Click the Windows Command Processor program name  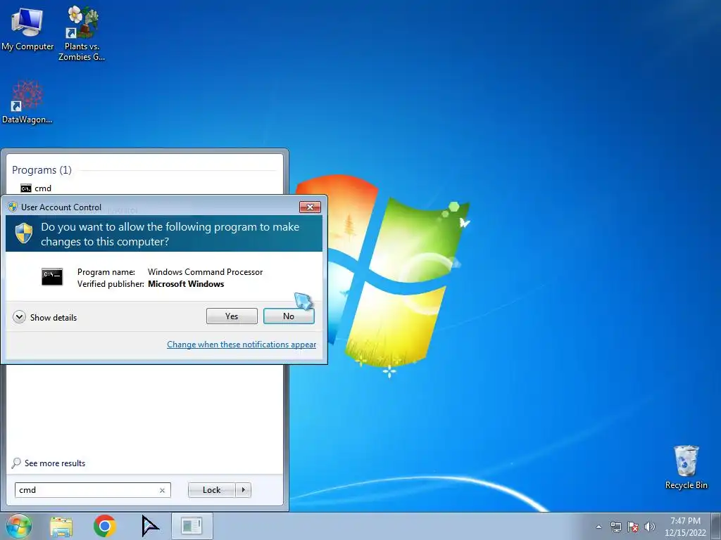point(205,272)
